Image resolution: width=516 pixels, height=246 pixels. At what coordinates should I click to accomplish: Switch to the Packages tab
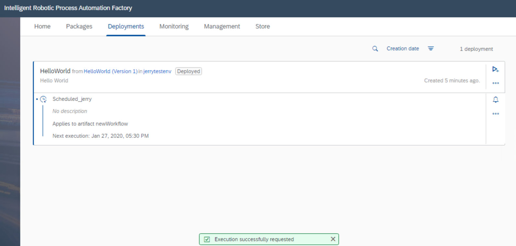[79, 27]
